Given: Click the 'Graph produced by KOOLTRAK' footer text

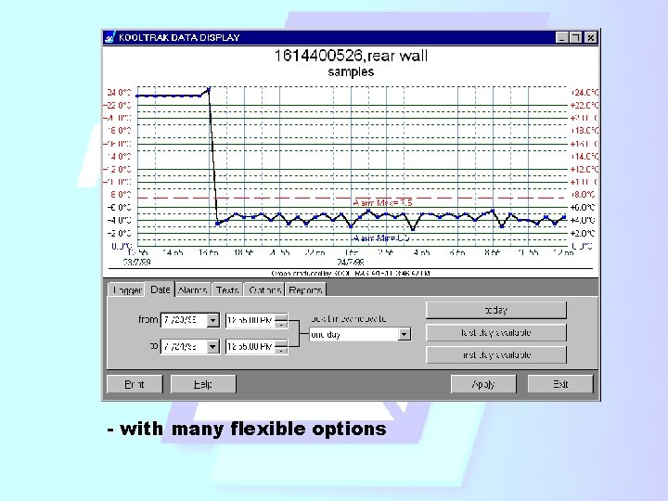Looking at the screenshot, I should pos(350,273).
